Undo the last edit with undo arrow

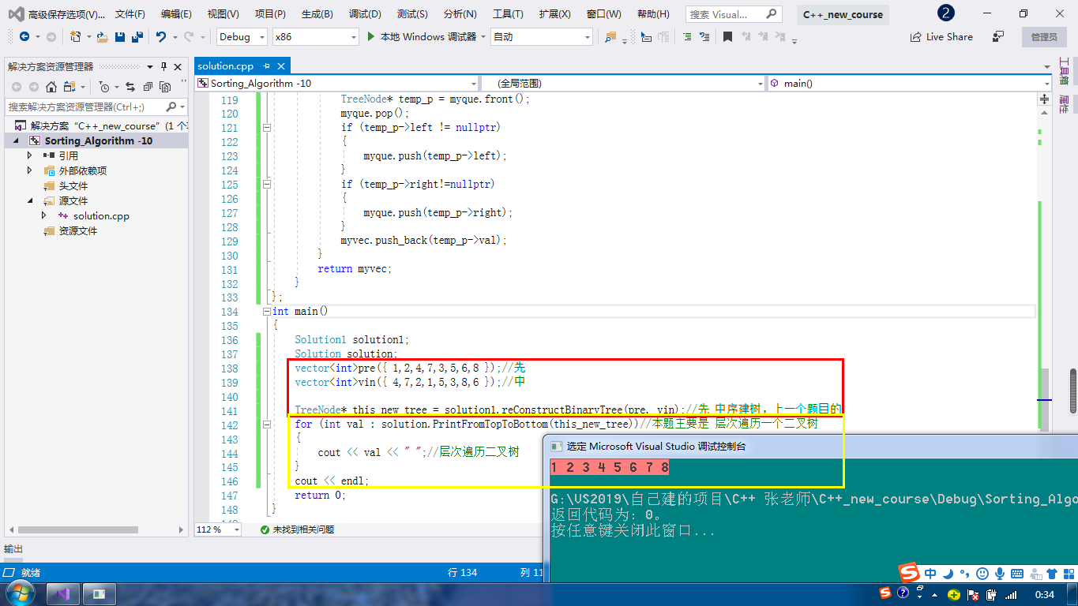pyautogui.click(x=161, y=37)
